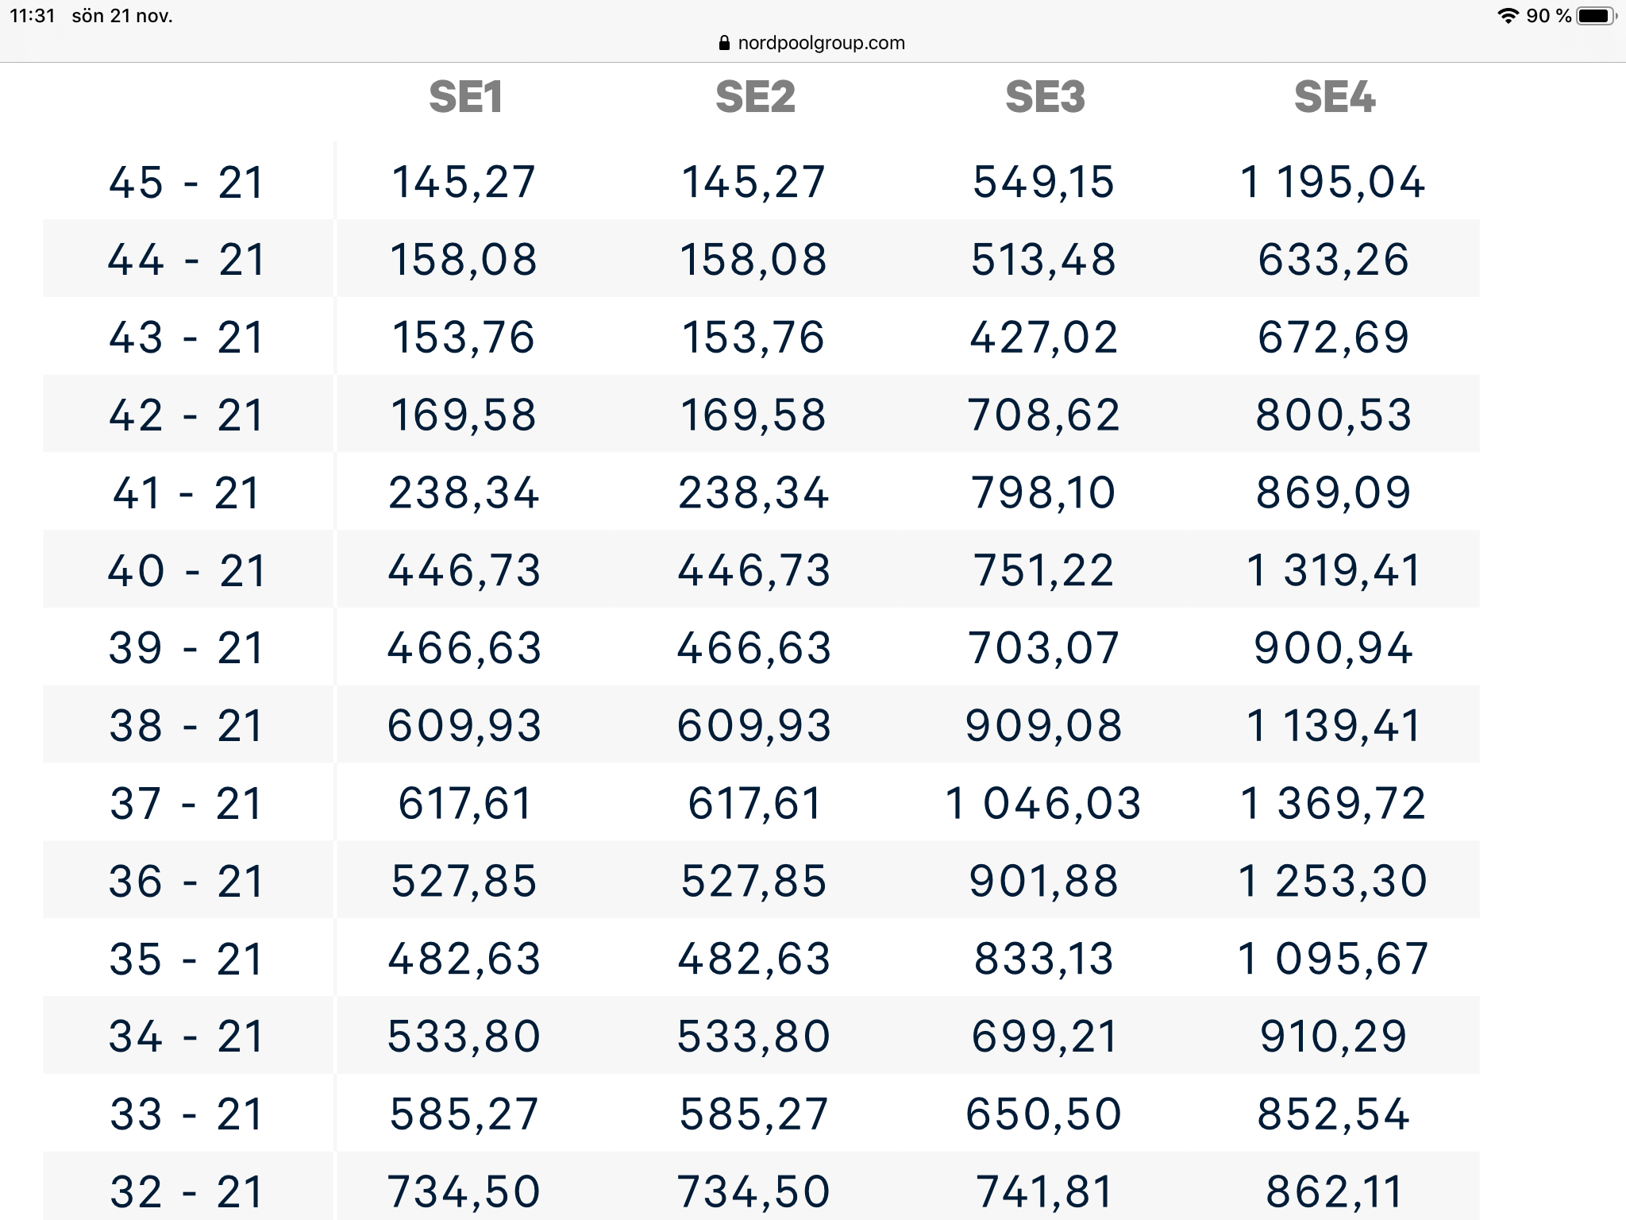The width and height of the screenshot is (1626, 1220).
Task: Tap the SE2 value 609,93
Action: tap(754, 726)
